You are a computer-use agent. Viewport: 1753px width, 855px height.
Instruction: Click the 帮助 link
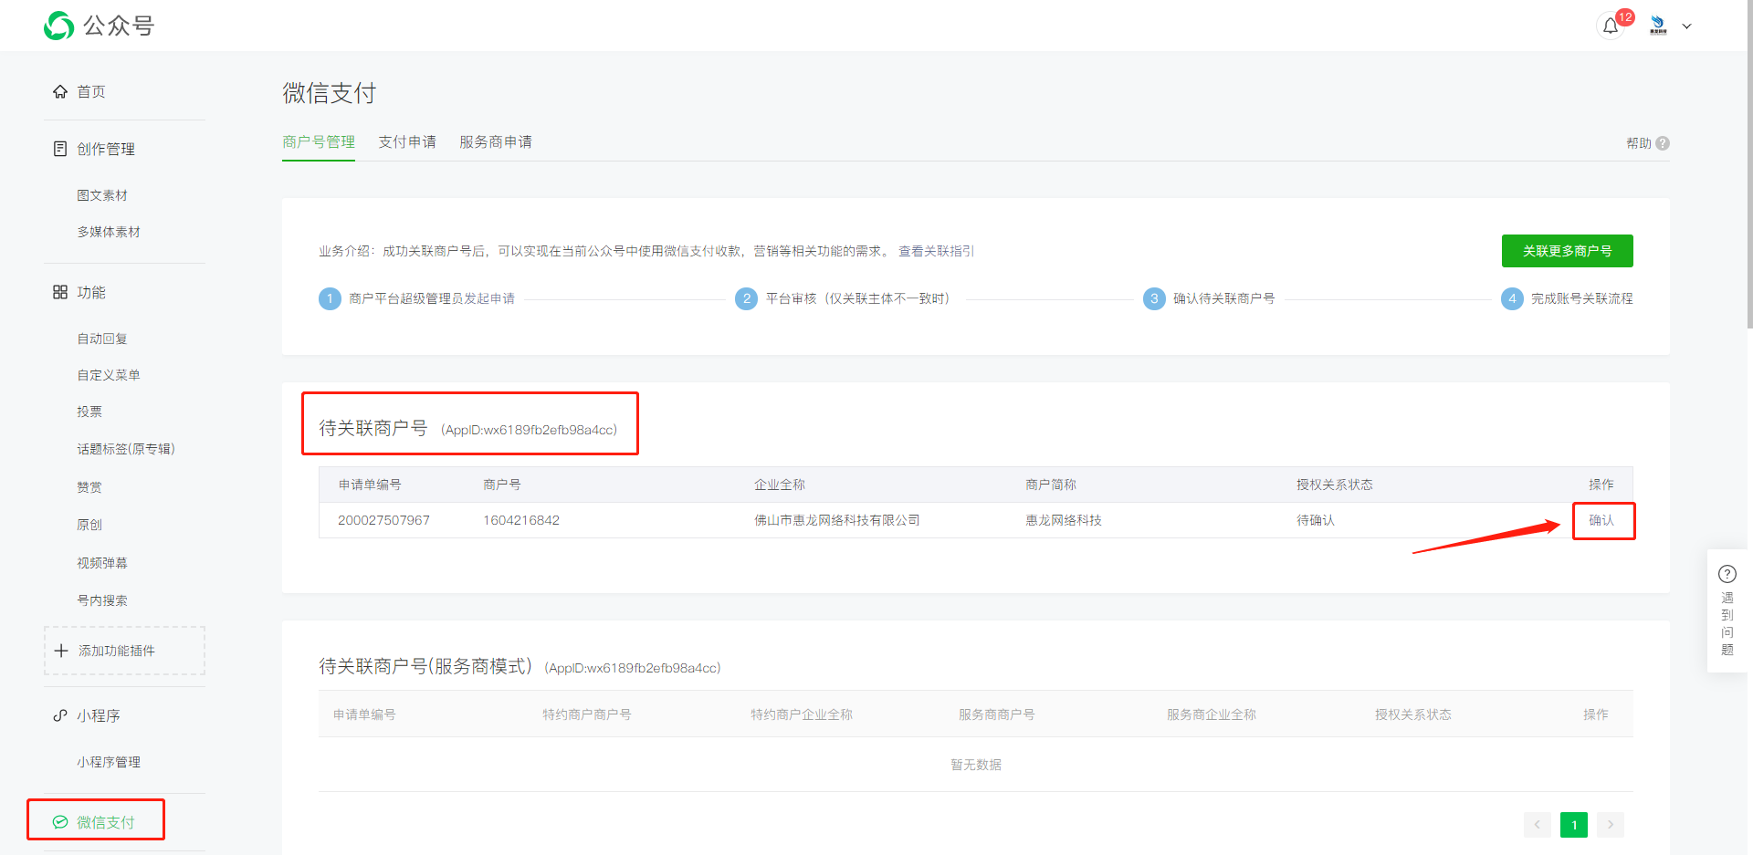pos(1639,143)
